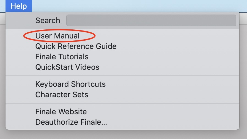Choose the entry above QuickStart Videos

point(62,57)
